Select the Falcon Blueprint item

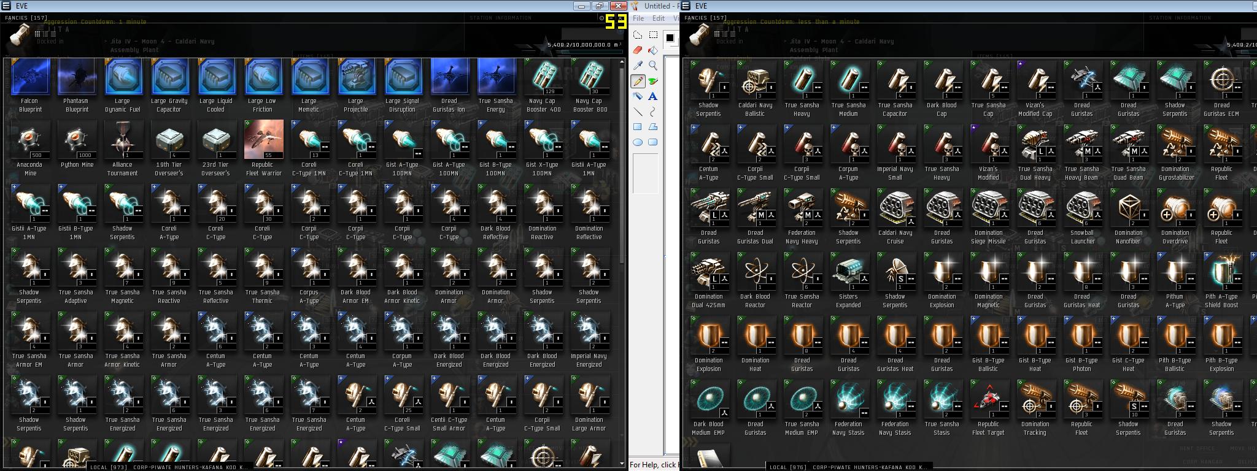30,86
